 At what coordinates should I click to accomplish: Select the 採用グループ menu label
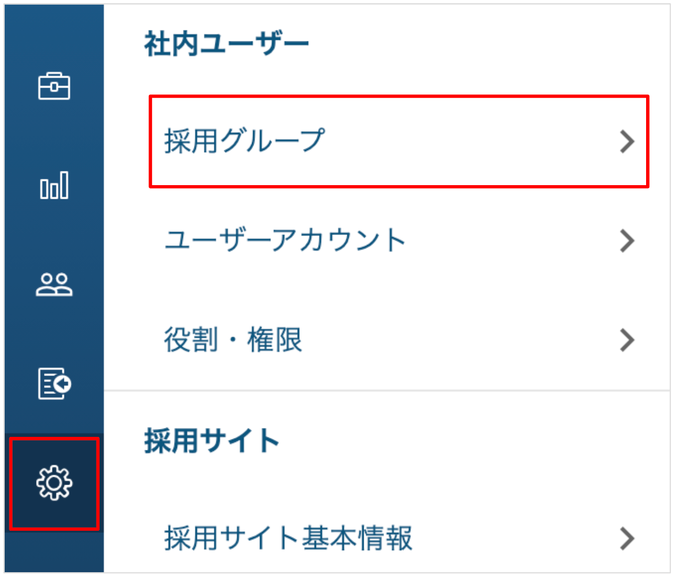click(x=245, y=141)
